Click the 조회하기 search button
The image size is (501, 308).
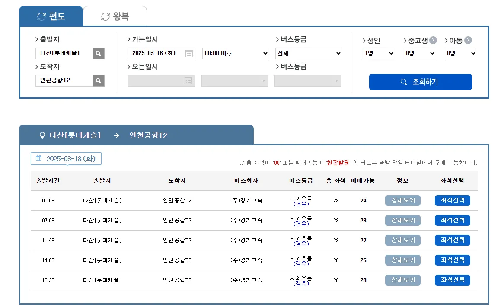[x=420, y=82]
